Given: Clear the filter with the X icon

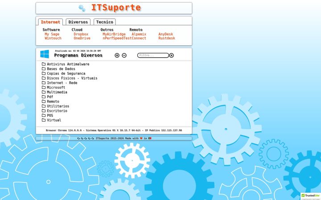Looking at the screenshot, I should 172,55.
